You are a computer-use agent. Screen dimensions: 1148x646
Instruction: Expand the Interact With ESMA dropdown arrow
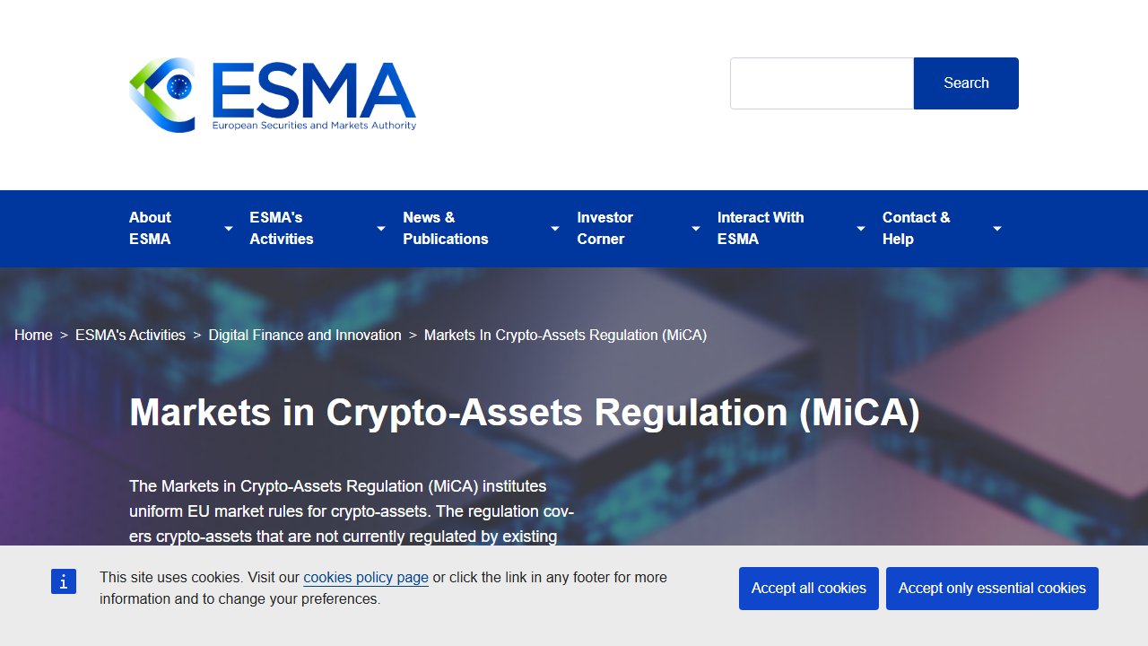pyautogui.click(x=861, y=229)
